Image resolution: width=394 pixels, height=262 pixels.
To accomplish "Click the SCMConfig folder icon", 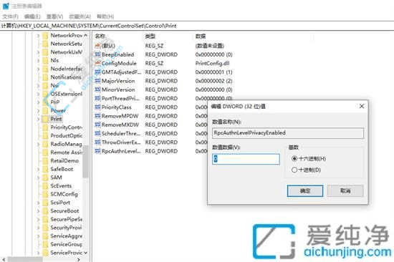I will (45, 194).
